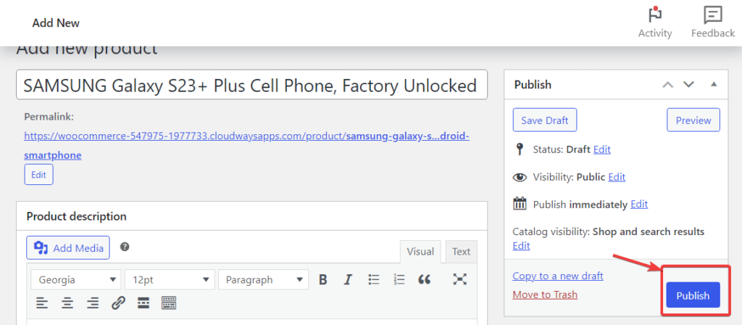Click the Add Media button

coord(68,248)
